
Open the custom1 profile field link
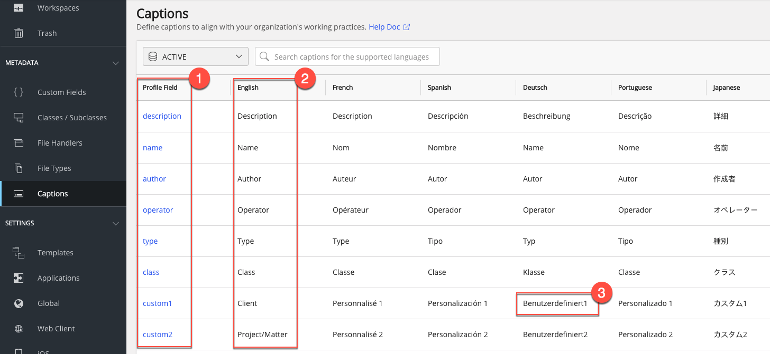point(157,303)
